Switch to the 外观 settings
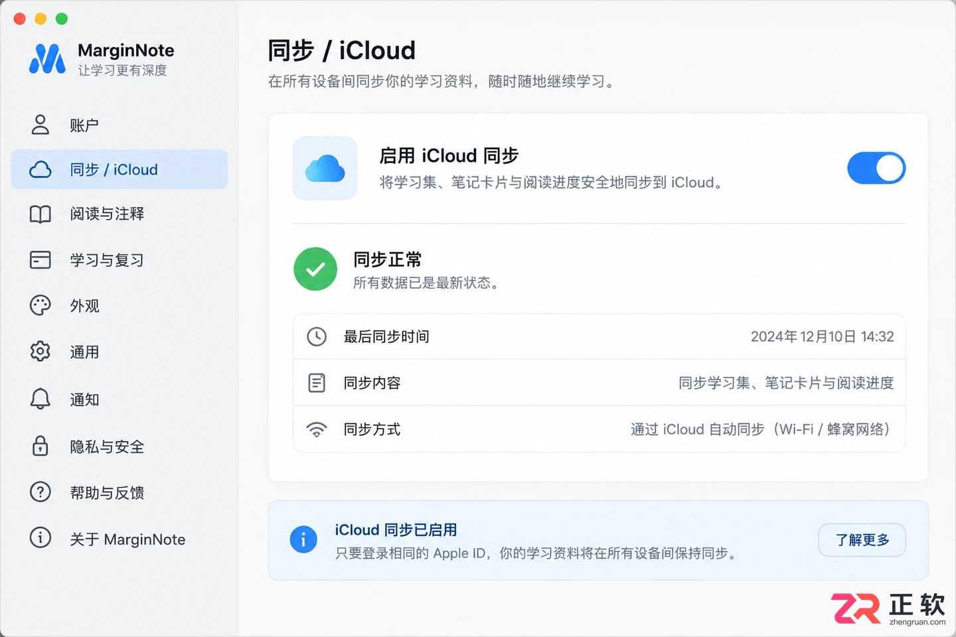The height and width of the screenshot is (637, 956). 119,305
